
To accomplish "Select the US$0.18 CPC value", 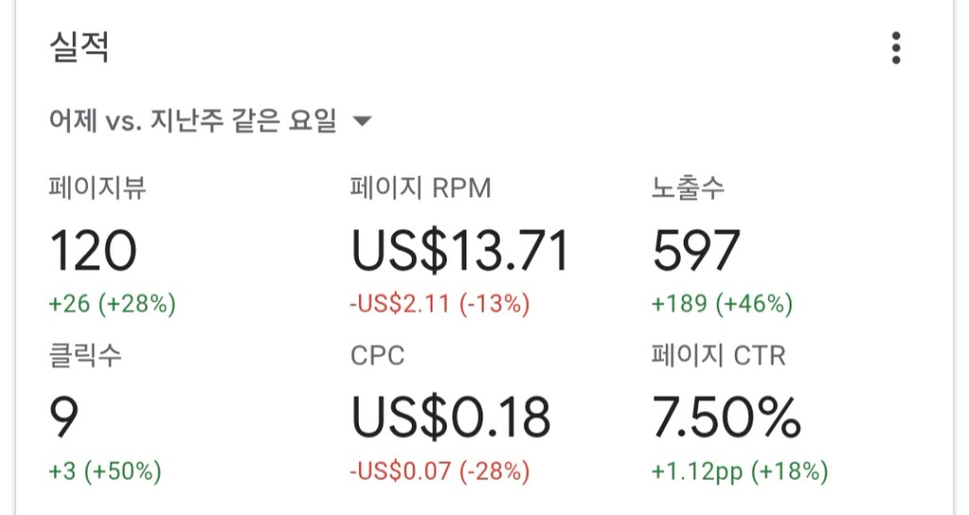I will pyautogui.click(x=450, y=417).
